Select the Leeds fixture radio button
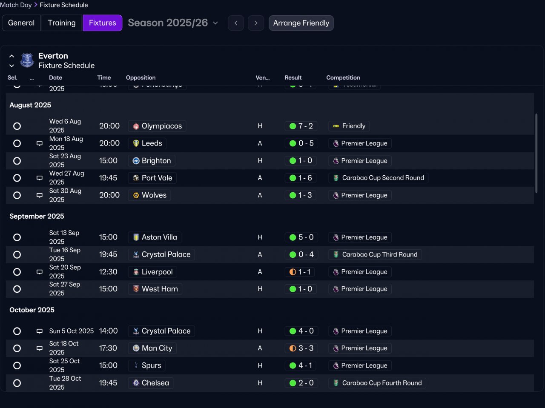This screenshot has width=545, height=408. (17, 143)
